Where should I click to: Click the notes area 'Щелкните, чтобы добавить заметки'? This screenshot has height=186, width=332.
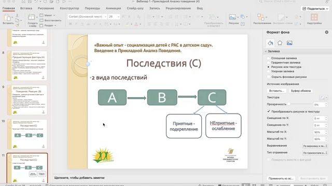coord(79,178)
